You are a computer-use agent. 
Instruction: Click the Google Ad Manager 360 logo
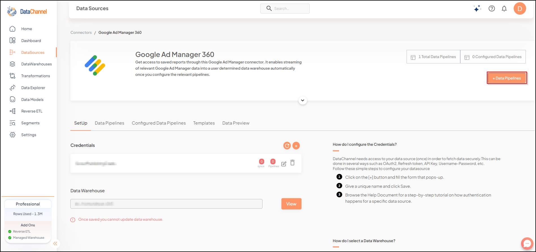[x=95, y=65]
